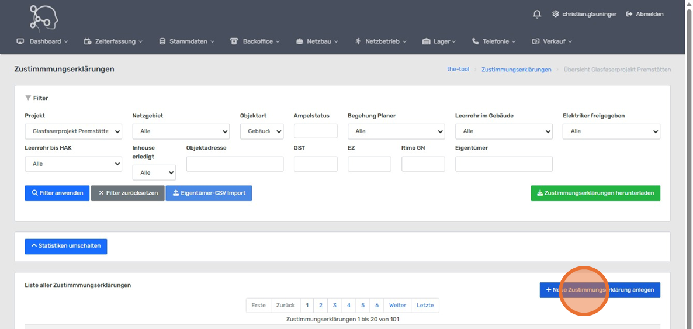This screenshot has width=693, height=329.
Task: Click the Objektadresse input field
Action: click(235, 164)
